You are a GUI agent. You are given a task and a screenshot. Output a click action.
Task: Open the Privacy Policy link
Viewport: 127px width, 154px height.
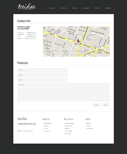28,131
